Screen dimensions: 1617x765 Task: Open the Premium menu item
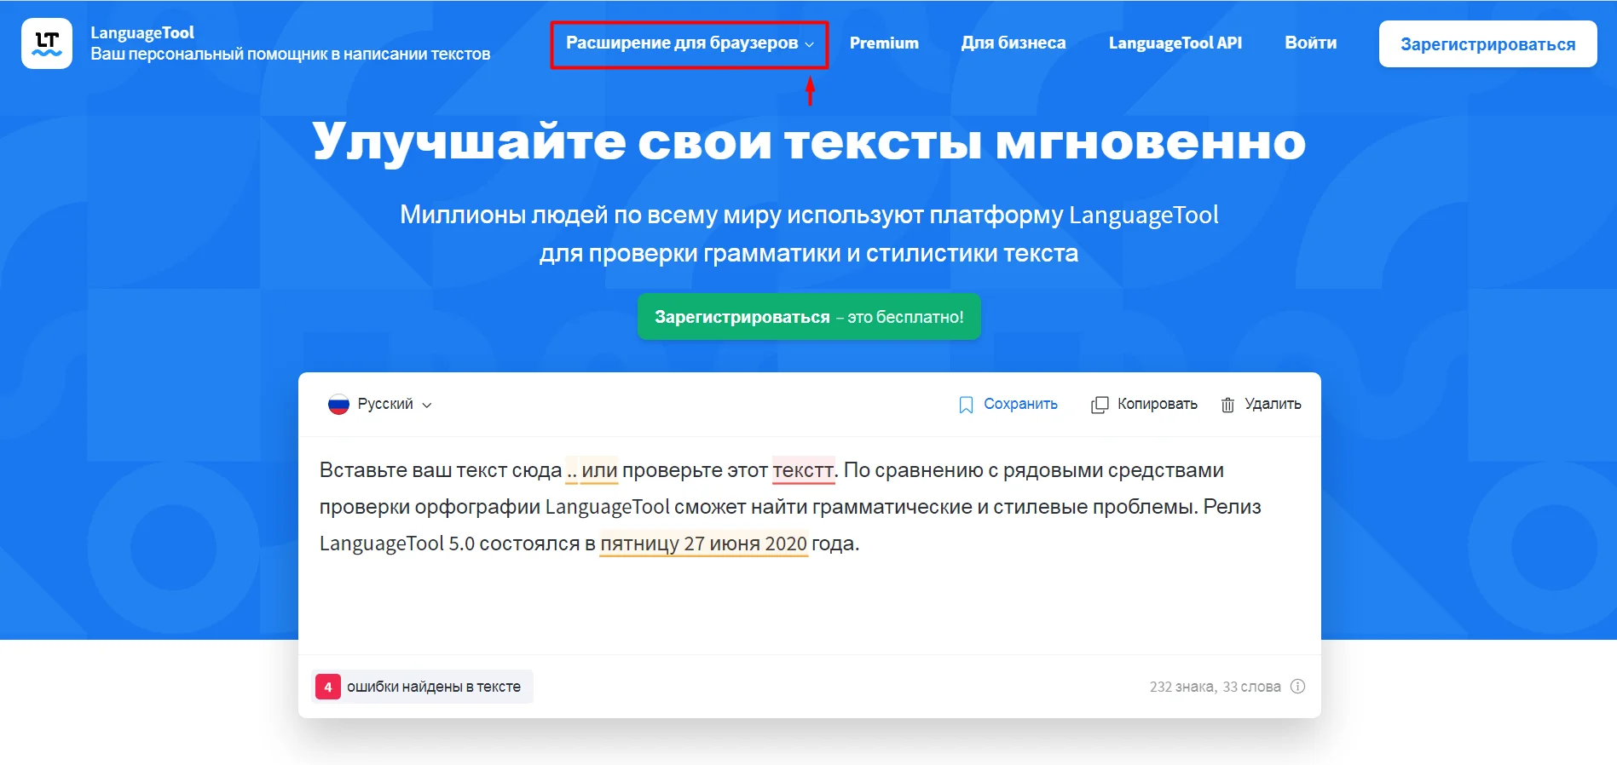(884, 43)
